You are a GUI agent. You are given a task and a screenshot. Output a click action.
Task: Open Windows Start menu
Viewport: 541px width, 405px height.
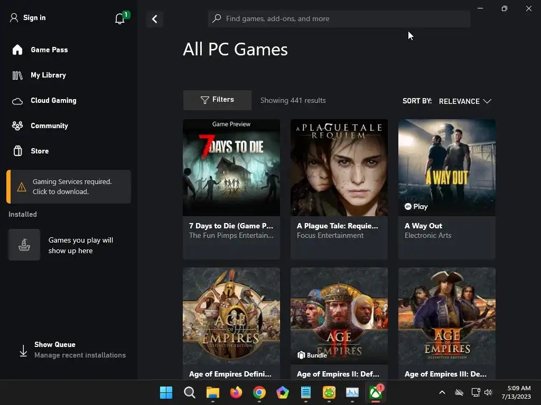pos(166,392)
